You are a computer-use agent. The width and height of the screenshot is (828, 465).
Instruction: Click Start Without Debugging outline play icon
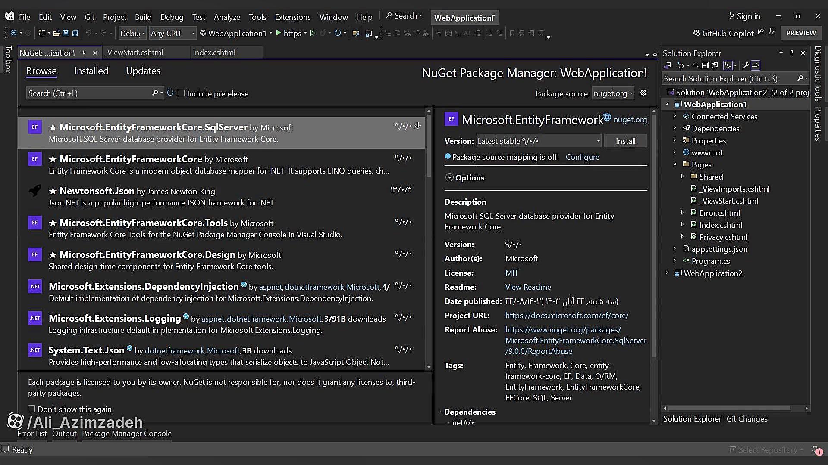(x=312, y=33)
